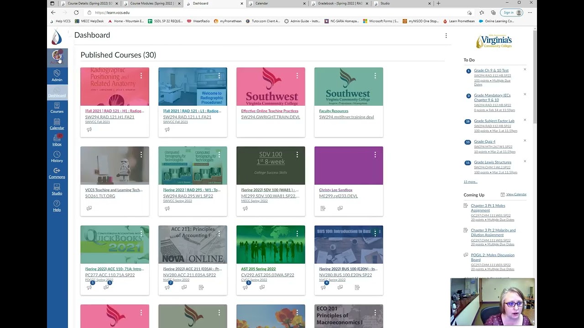Image resolution: width=584 pixels, height=328 pixels.
Task: Open the Faculty Resources course link
Action: [334, 111]
